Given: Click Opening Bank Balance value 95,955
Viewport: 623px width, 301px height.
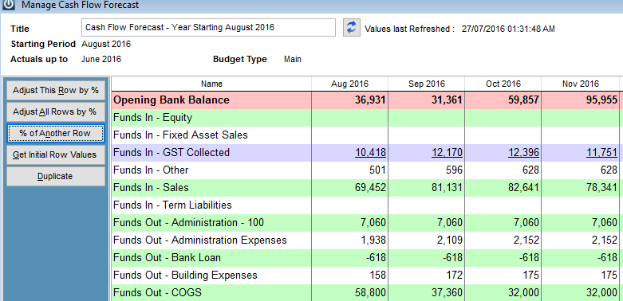Looking at the screenshot, I should pos(601,100).
